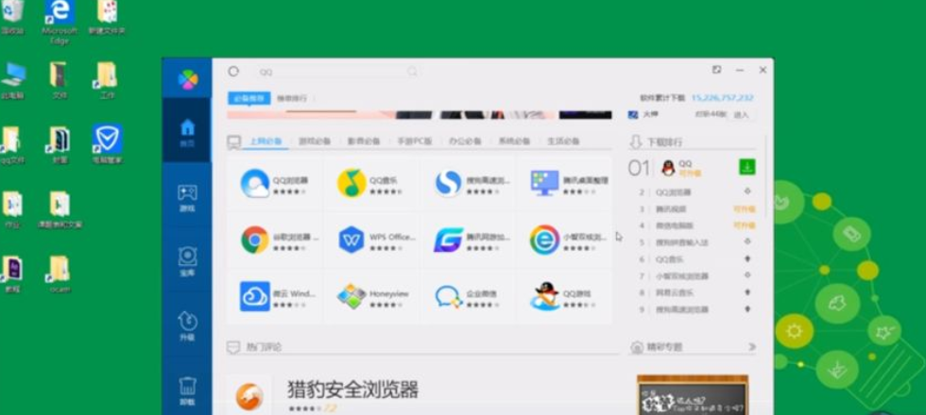Screen dimensions: 926x415
Task: Open the 升级 upgrade section in the sidebar
Action: [187, 326]
